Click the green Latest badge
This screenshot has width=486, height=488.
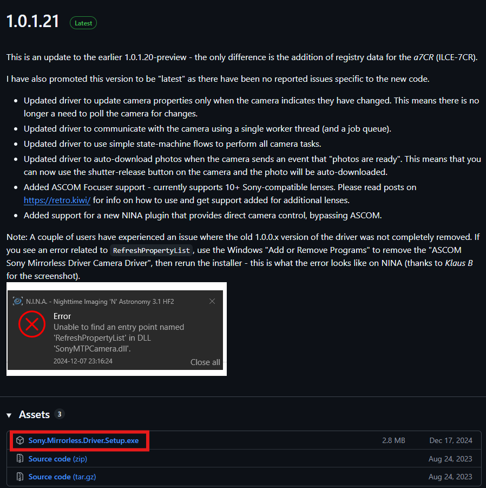pos(83,23)
